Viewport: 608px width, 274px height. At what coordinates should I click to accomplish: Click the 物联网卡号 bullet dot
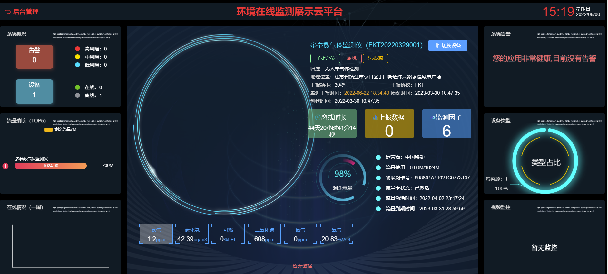(x=378, y=178)
